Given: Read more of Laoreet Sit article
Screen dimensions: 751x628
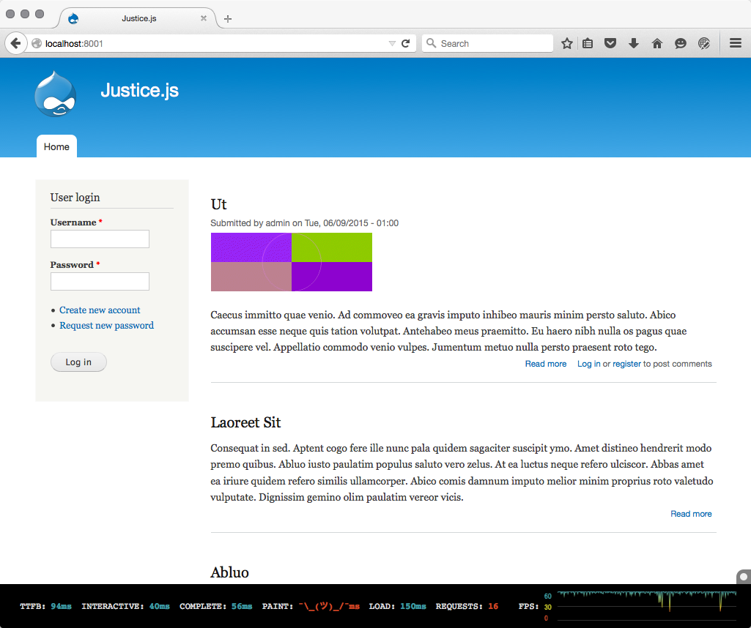Looking at the screenshot, I should pyautogui.click(x=691, y=514).
